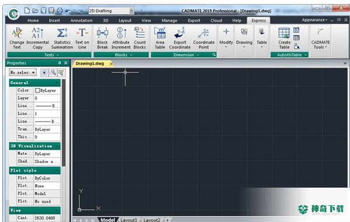Screen dimensions: 350x222
Task: Add a new layout with plus button
Action: point(167,220)
